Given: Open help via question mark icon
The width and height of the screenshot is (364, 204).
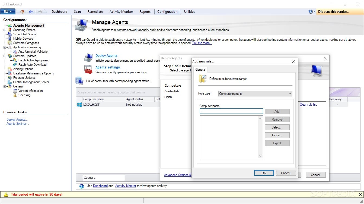Looking at the screenshot, I should [311, 12].
